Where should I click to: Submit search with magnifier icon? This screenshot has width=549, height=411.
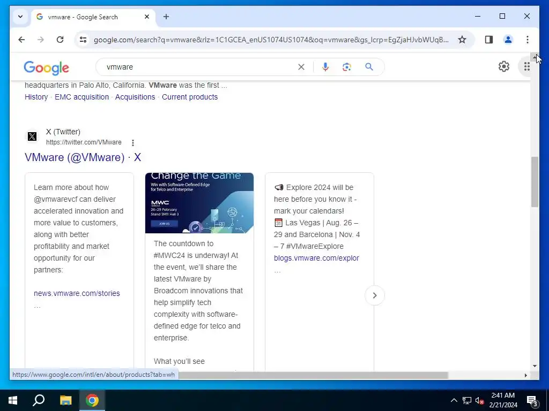click(x=369, y=67)
